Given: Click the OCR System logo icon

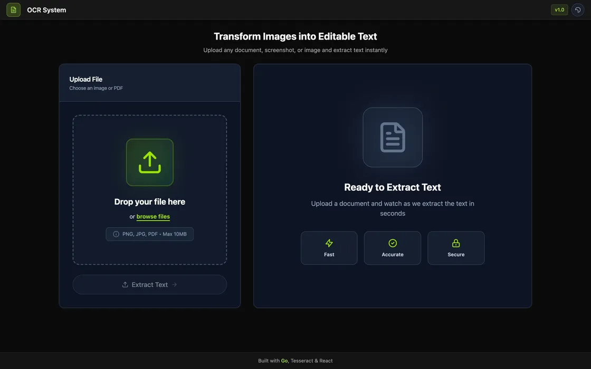Looking at the screenshot, I should (13, 10).
